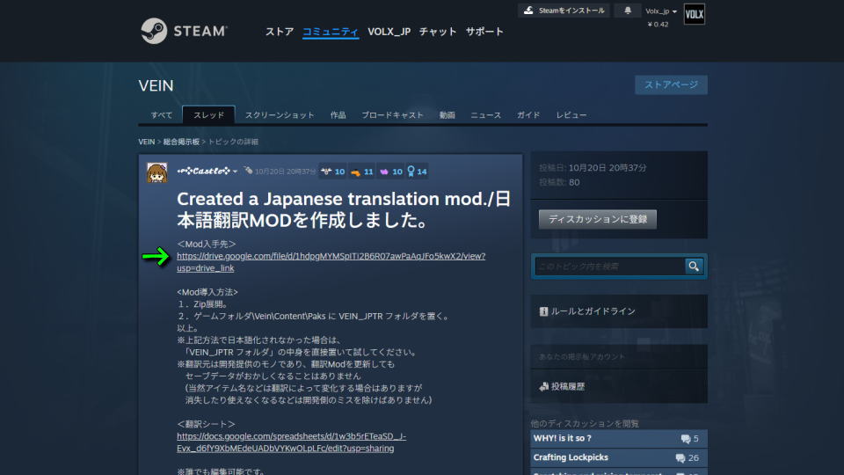Click the orange award icon count 11
The image size is (844, 475).
(x=361, y=172)
